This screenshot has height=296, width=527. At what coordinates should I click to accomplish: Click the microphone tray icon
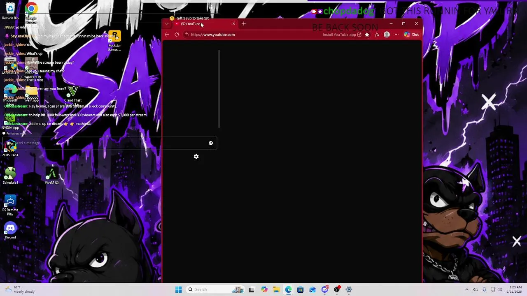coord(484,289)
